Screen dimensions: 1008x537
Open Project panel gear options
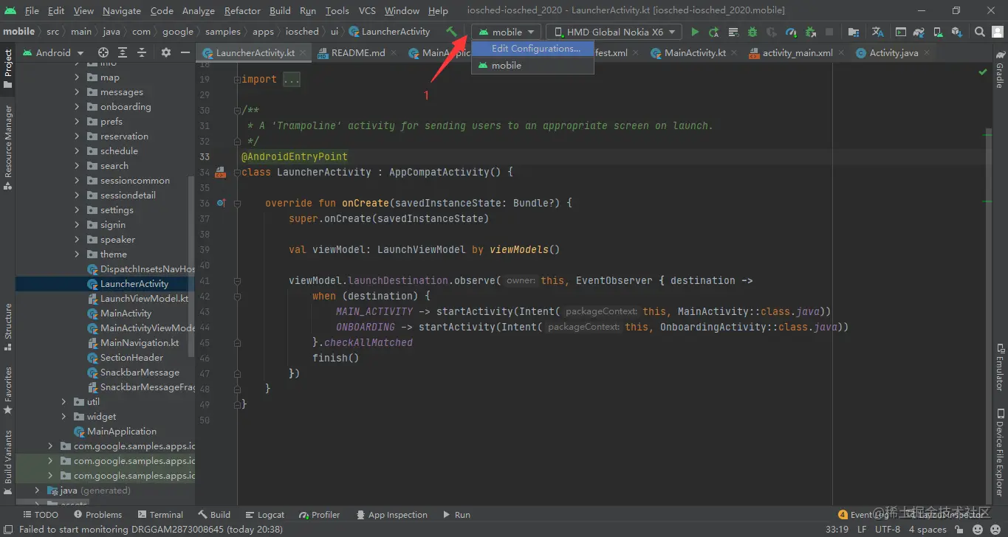coord(166,52)
